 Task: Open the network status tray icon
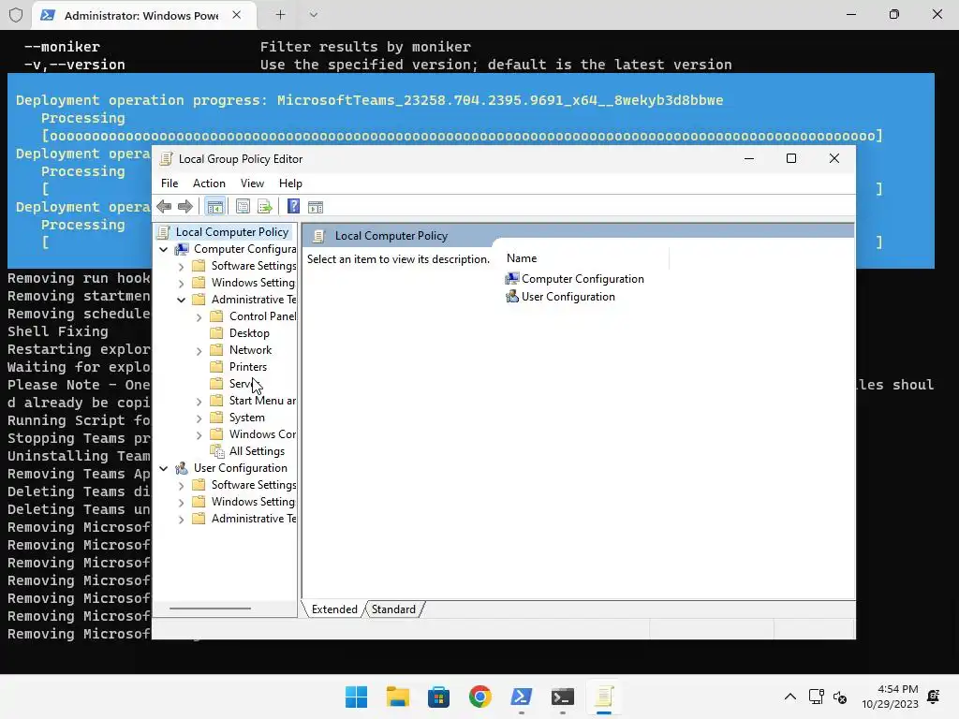[817, 697]
